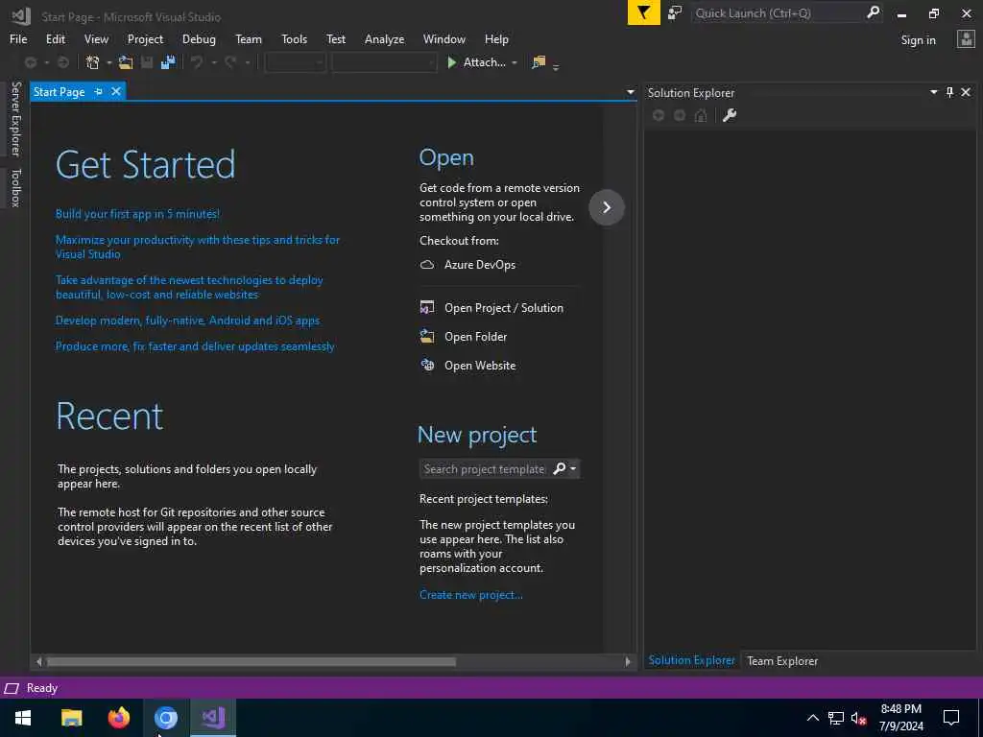This screenshot has height=737, width=983.
Task: Click the New Project toolbar icon
Action: [x=93, y=62]
